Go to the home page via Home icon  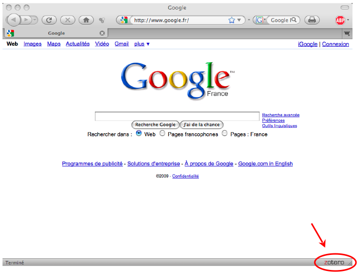tap(86, 20)
